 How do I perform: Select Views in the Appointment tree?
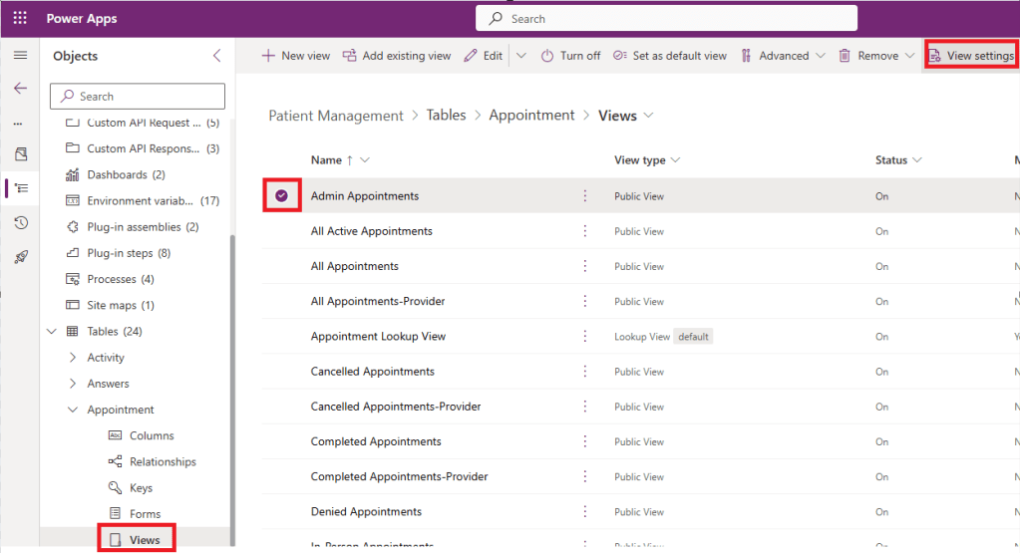point(144,540)
